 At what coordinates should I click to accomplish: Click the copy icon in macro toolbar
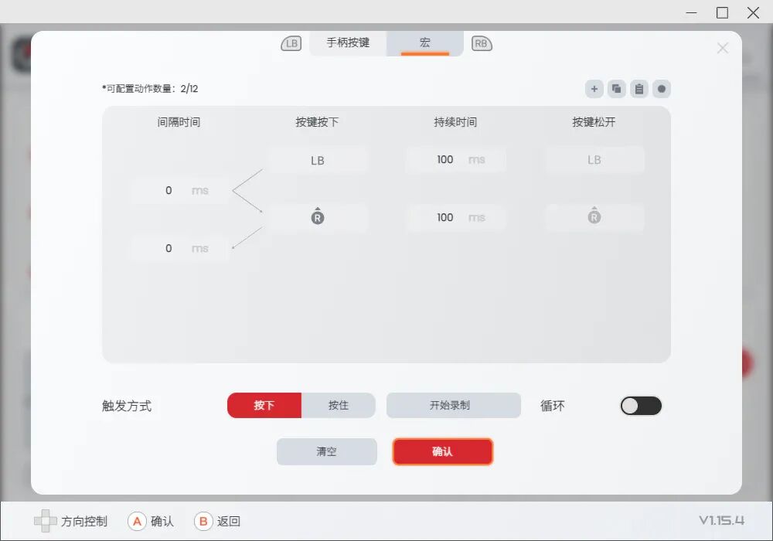pos(616,89)
